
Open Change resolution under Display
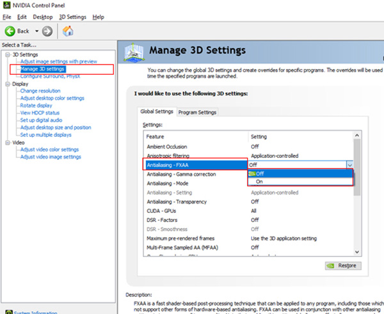click(x=40, y=91)
